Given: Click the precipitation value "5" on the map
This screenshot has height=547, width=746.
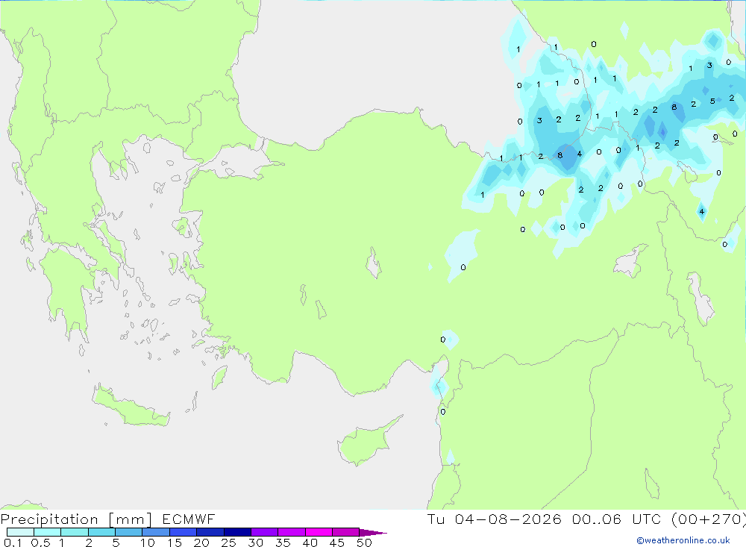Looking at the screenshot, I should click(712, 101).
